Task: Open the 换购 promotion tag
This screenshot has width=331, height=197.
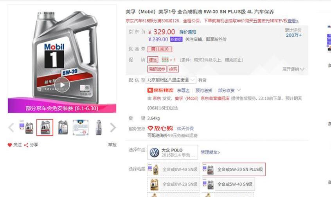Action: coord(173,69)
